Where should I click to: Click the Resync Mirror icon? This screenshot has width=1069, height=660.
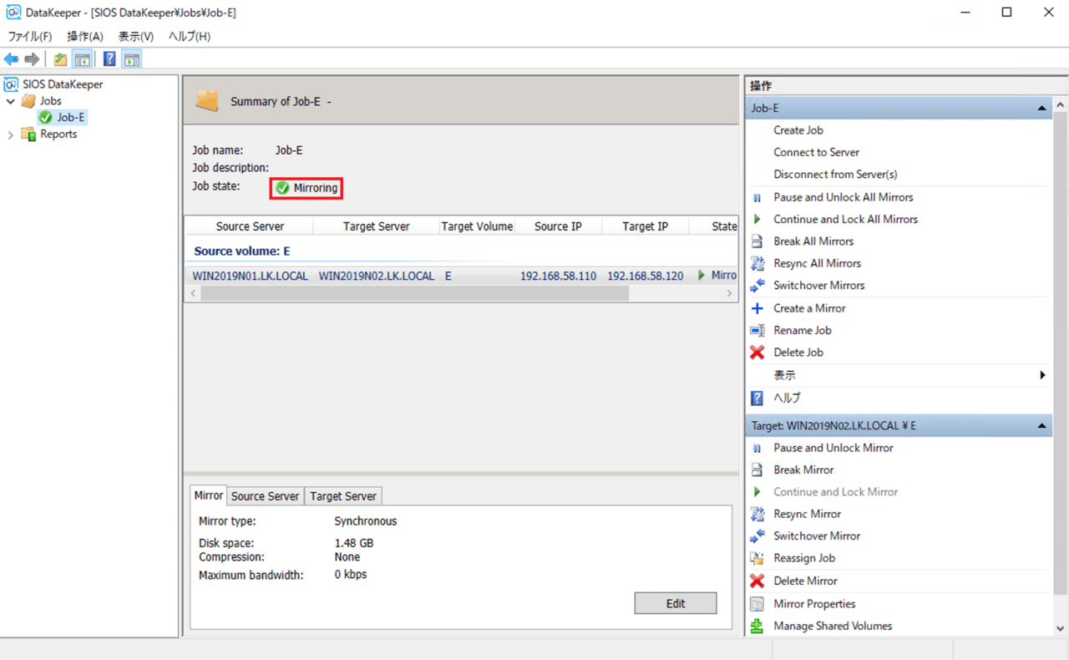pyautogui.click(x=757, y=514)
